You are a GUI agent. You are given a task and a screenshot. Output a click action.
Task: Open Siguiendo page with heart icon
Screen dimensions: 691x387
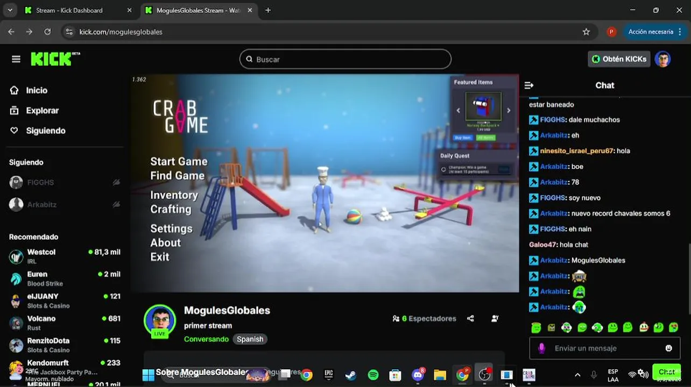(45, 131)
